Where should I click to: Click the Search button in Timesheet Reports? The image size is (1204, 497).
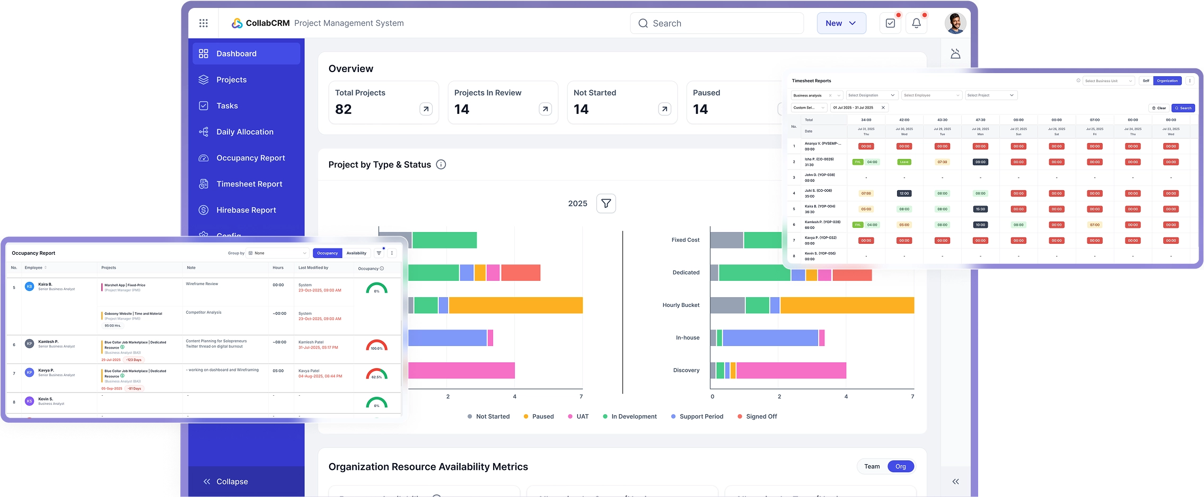point(1183,108)
